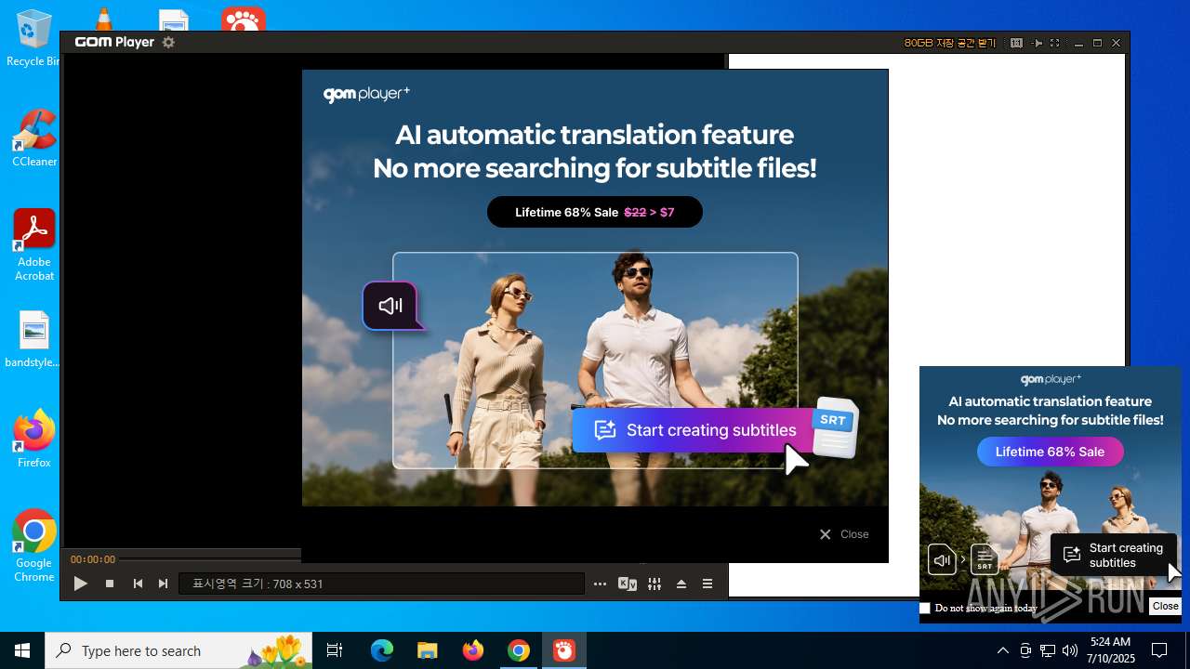This screenshot has height=669, width=1190.
Task: Click gom player+ logo in small popup
Action: tap(1051, 379)
